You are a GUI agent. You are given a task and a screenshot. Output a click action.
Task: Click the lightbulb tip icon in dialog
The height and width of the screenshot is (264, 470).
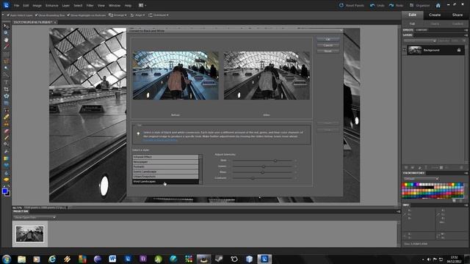[138, 133]
